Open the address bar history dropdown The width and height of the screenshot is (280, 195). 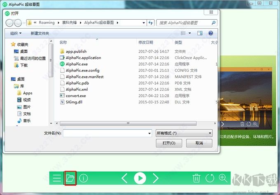[x=144, y=23]
